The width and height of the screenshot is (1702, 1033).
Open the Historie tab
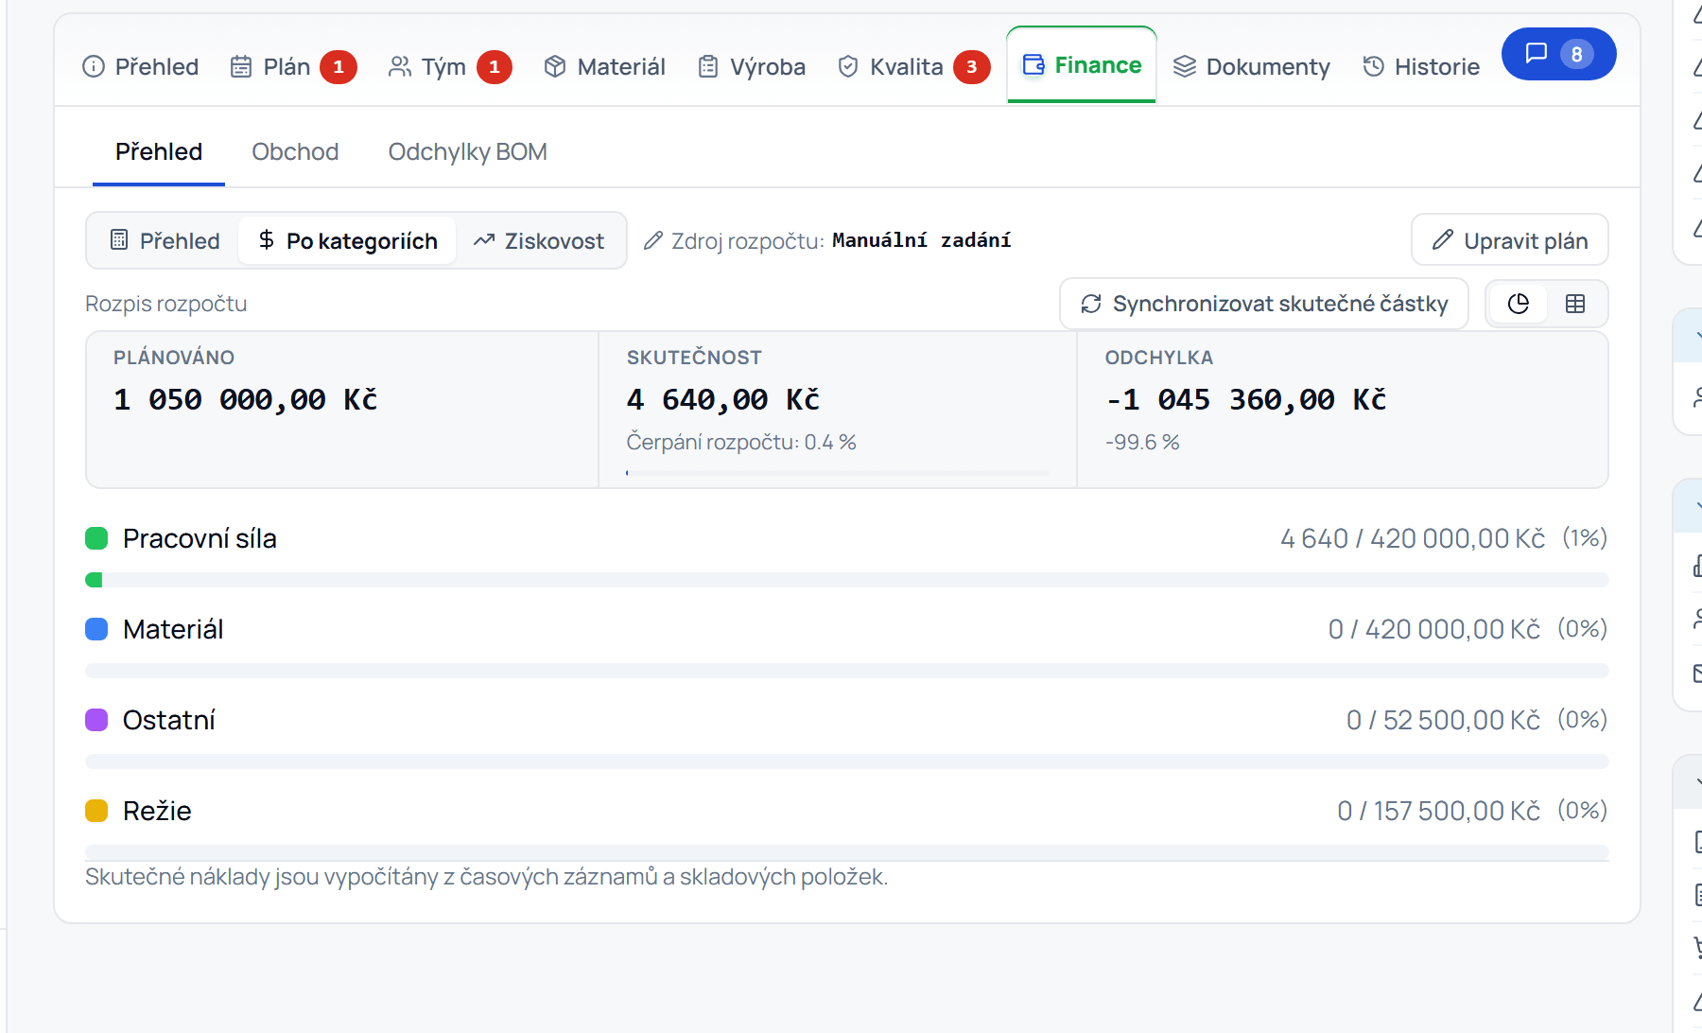click(1420, 66)
